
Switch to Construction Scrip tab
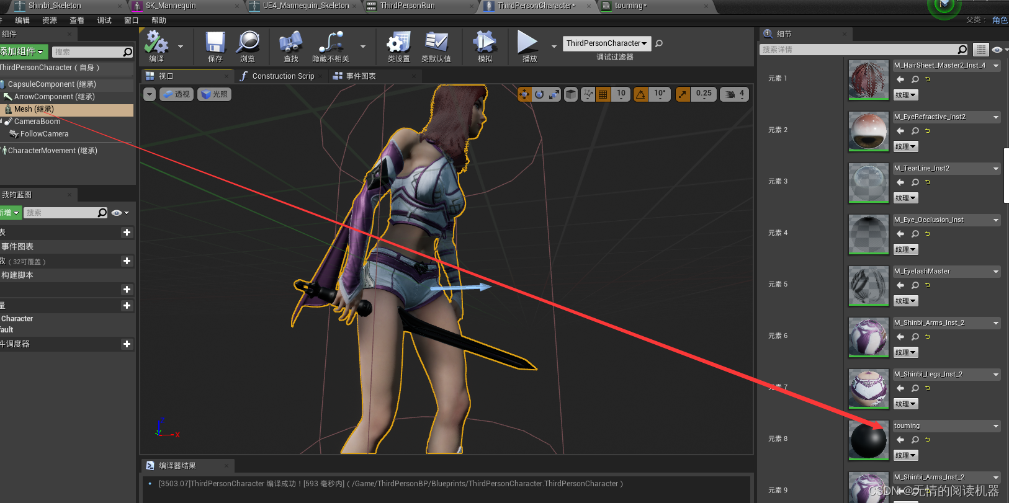point(282,76)
